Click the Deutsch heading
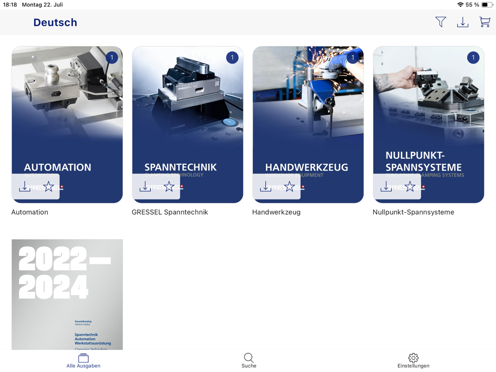Screen dimensions: 496x372 click(x=56, y=22)
